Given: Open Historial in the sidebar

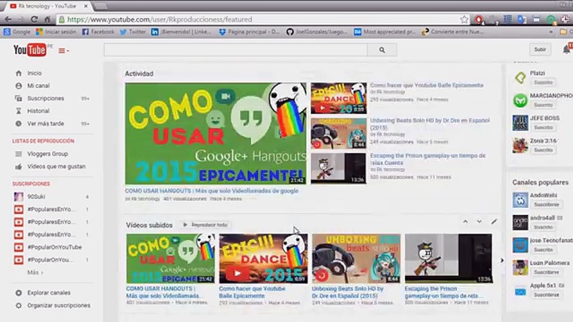Looking at the screenshot, I should [38, 110].
